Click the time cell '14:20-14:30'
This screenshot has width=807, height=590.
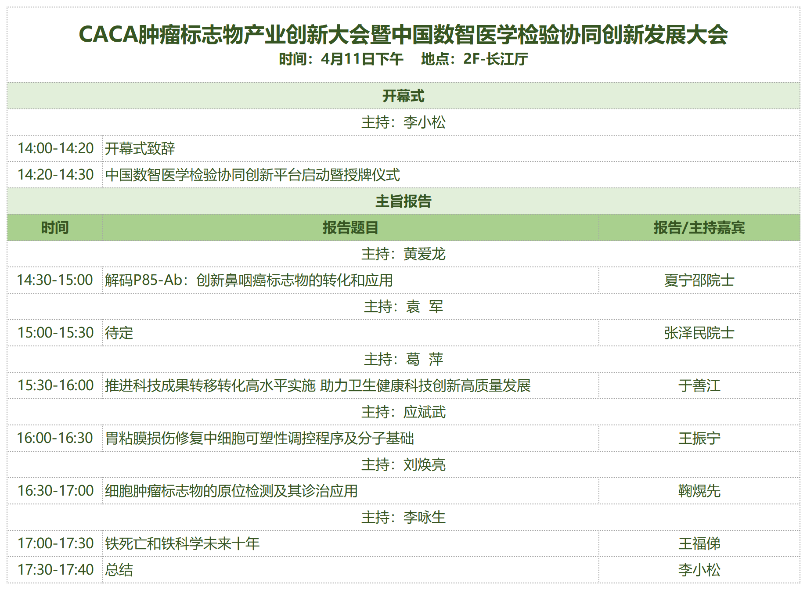(55, 175)
